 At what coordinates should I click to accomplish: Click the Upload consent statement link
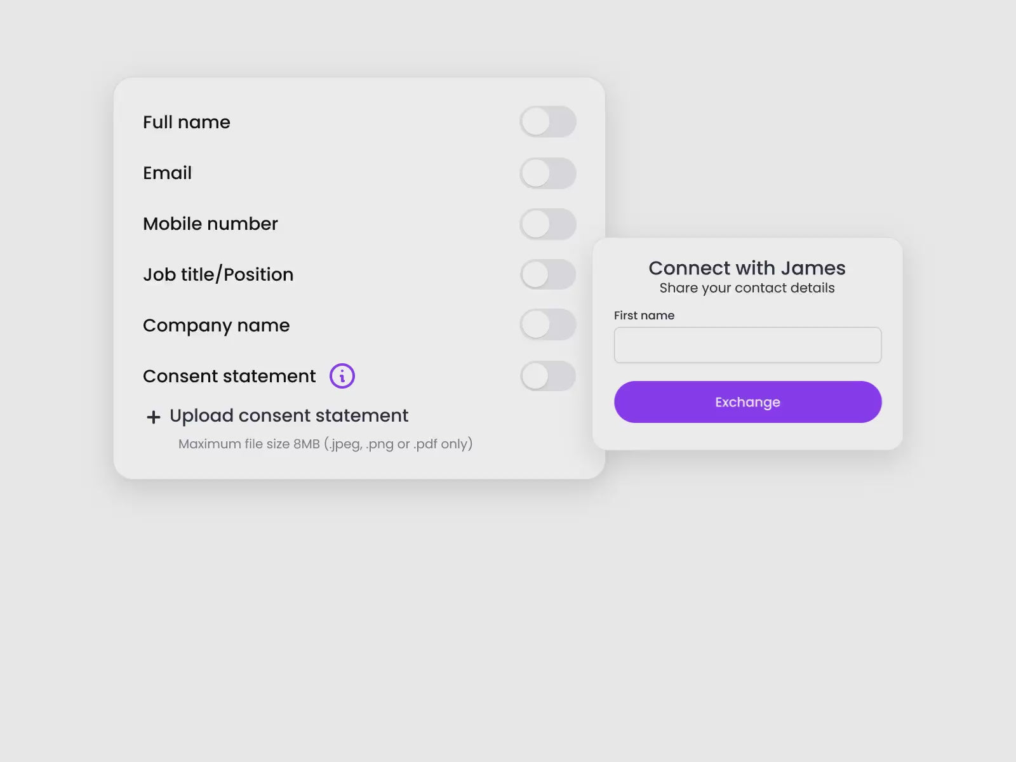tap(288, 416)
